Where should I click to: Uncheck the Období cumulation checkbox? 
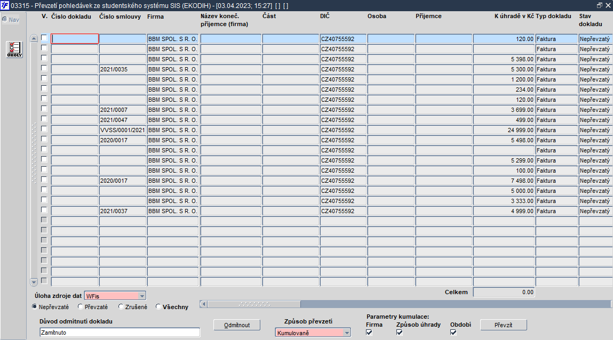[453, 333]
